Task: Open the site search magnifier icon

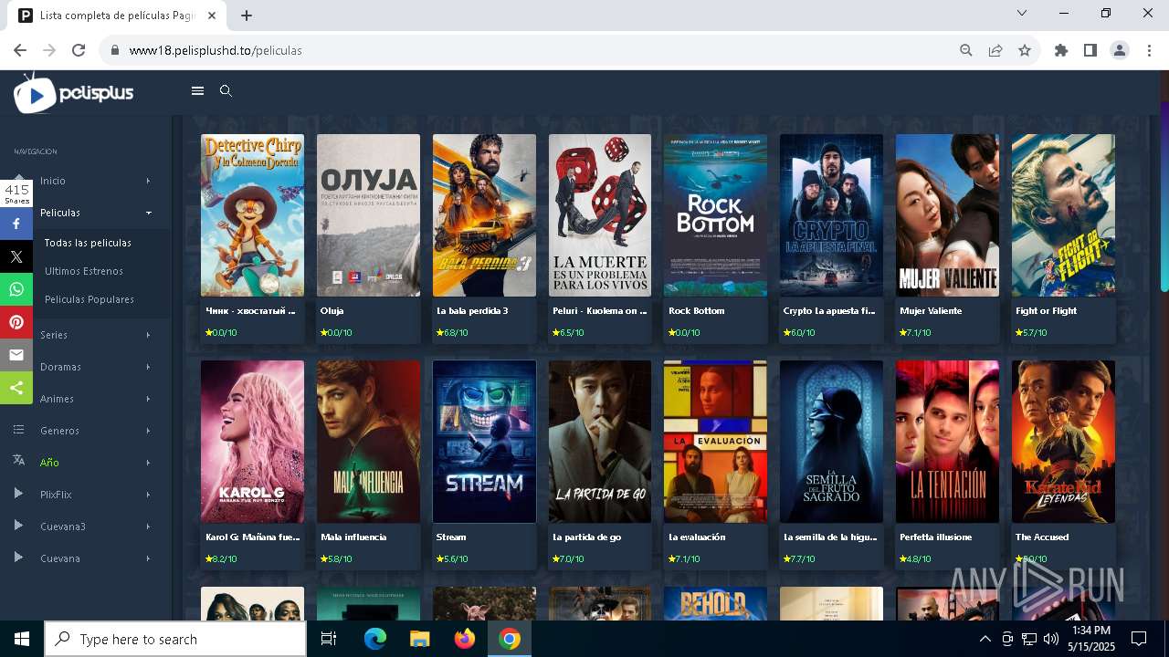Action: point(226,90)
